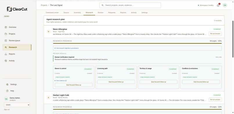Click 'Music · High Risk' label
Image resolution: width=234 pixels, height=114 pixels.
coord(59,32)
